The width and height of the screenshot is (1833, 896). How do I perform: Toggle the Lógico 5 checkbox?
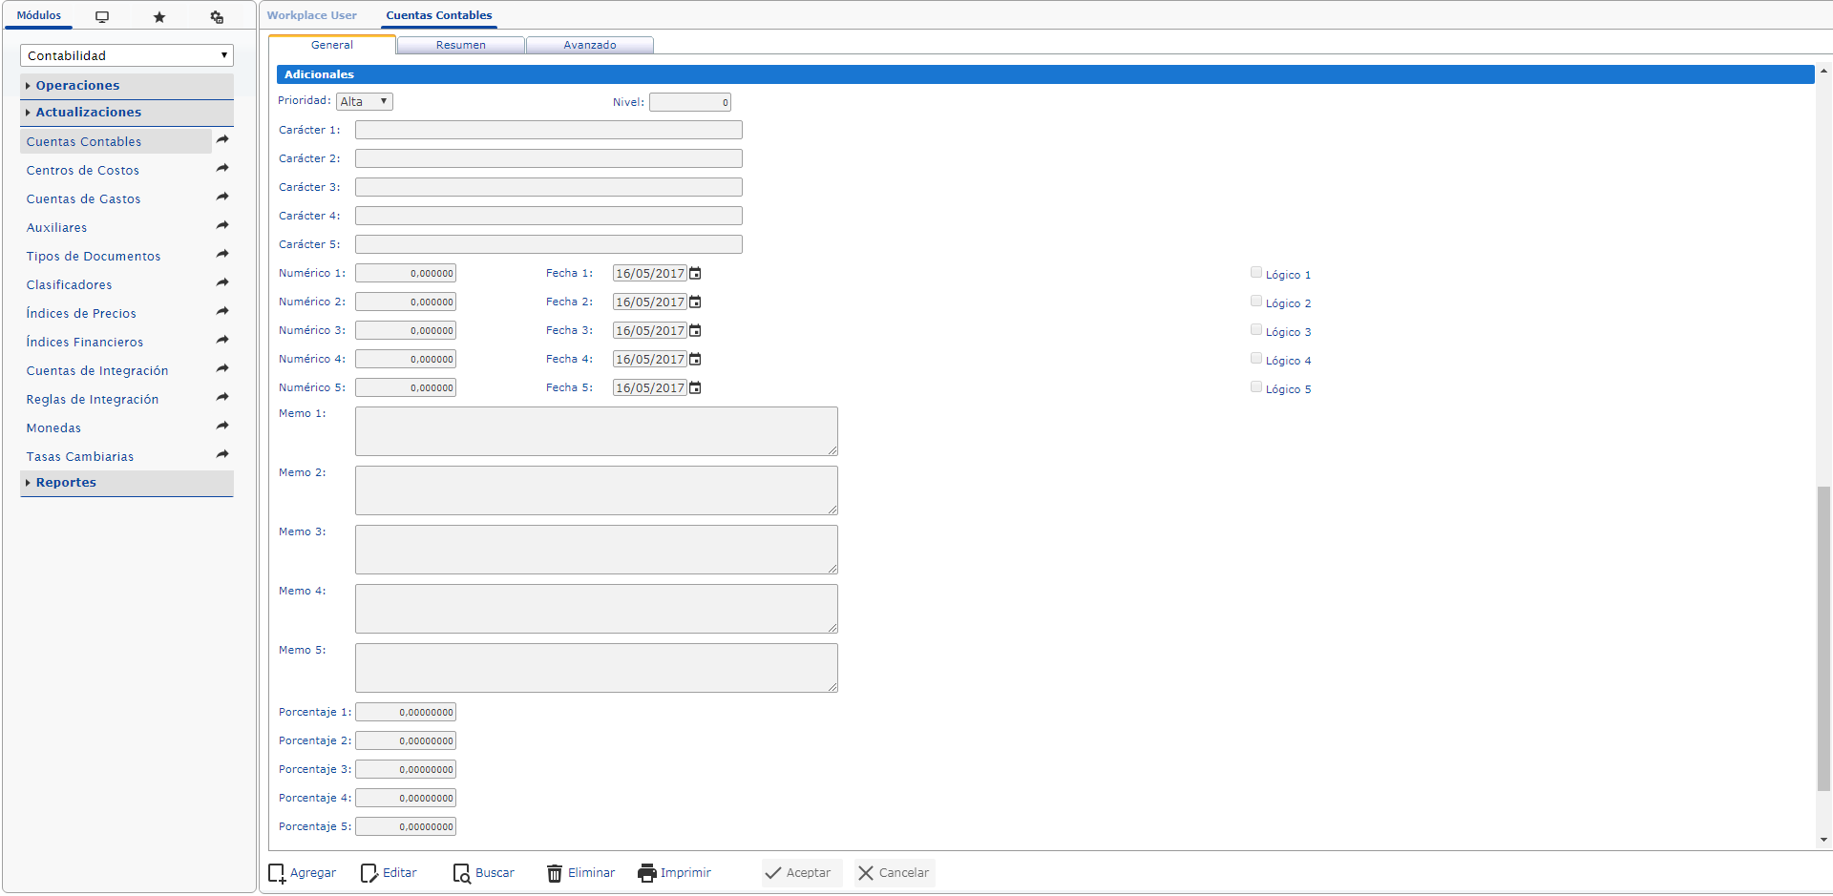[x=1256, y=387]
